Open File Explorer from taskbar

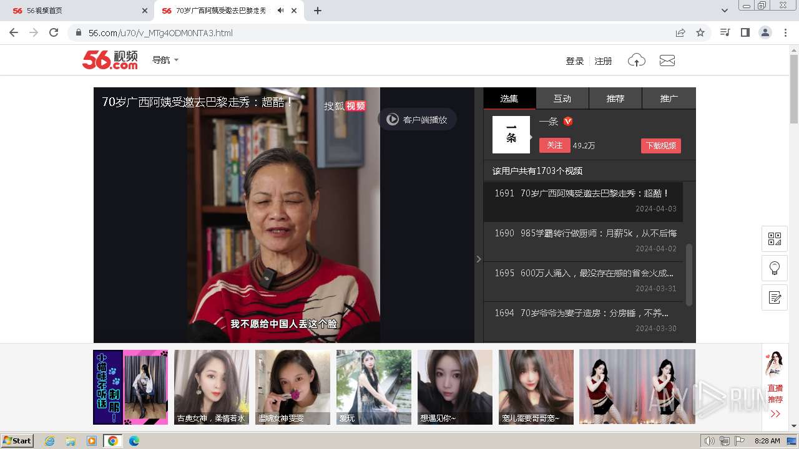point(71,441)
